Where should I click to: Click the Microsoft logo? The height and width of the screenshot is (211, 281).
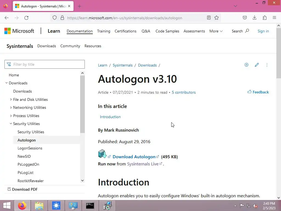19,31
